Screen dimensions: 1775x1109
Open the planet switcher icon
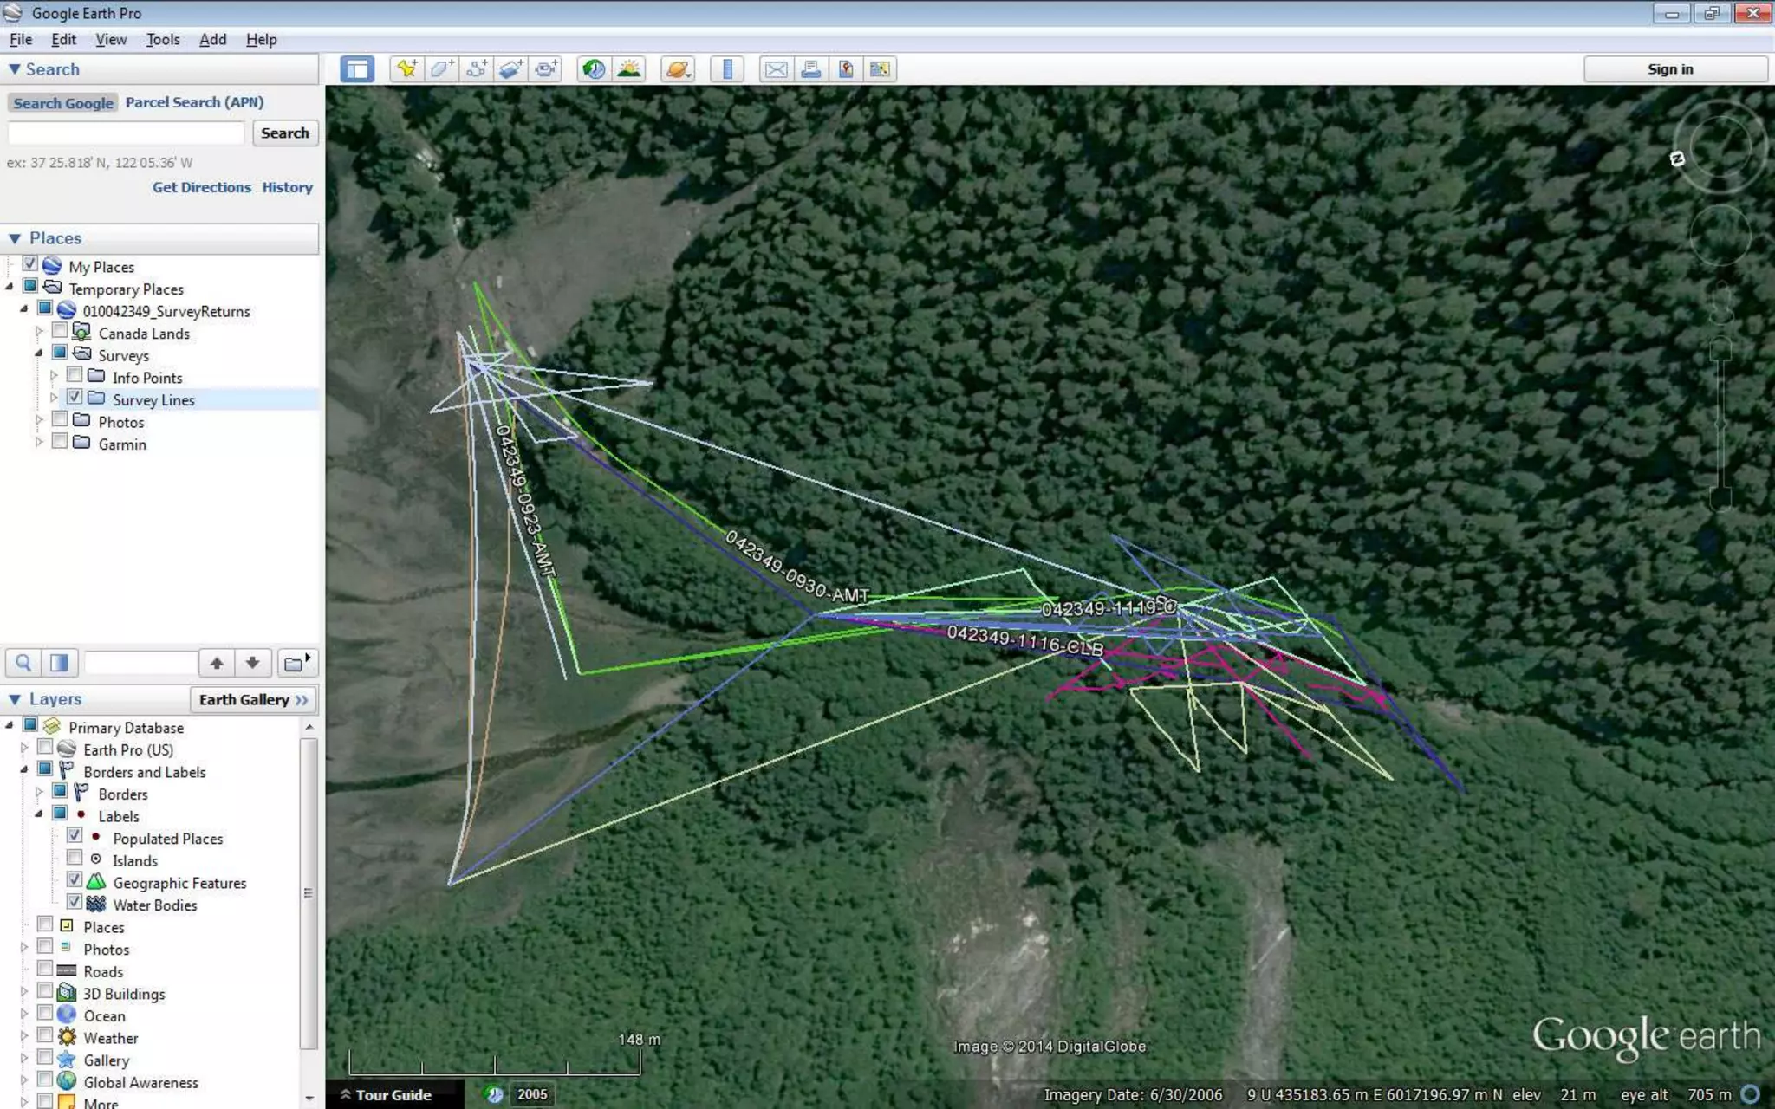(678, 69)
